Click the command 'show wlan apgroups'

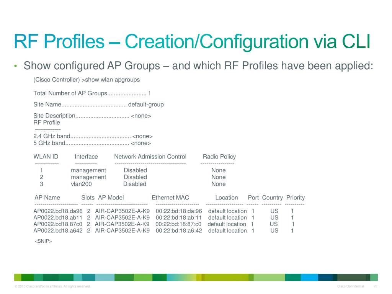[112, 80]
